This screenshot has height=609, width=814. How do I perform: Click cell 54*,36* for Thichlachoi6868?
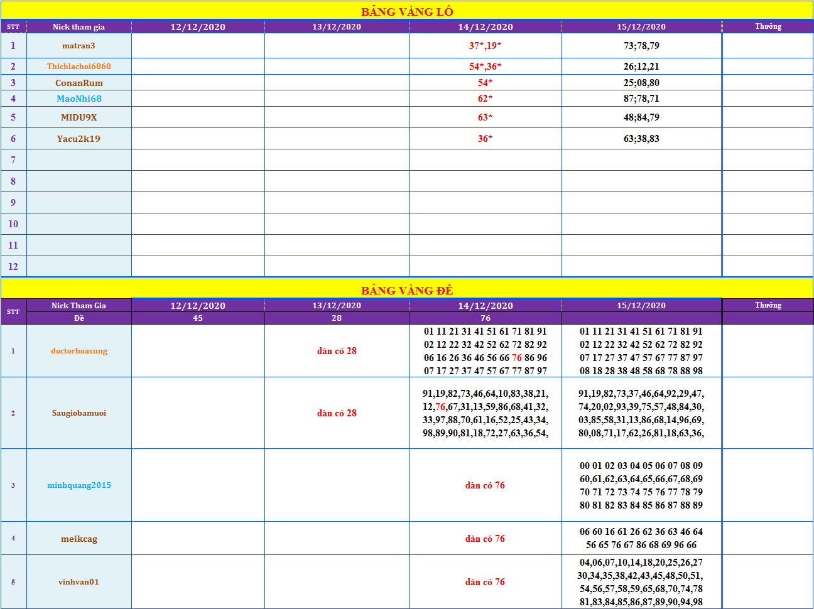(485, 67)
